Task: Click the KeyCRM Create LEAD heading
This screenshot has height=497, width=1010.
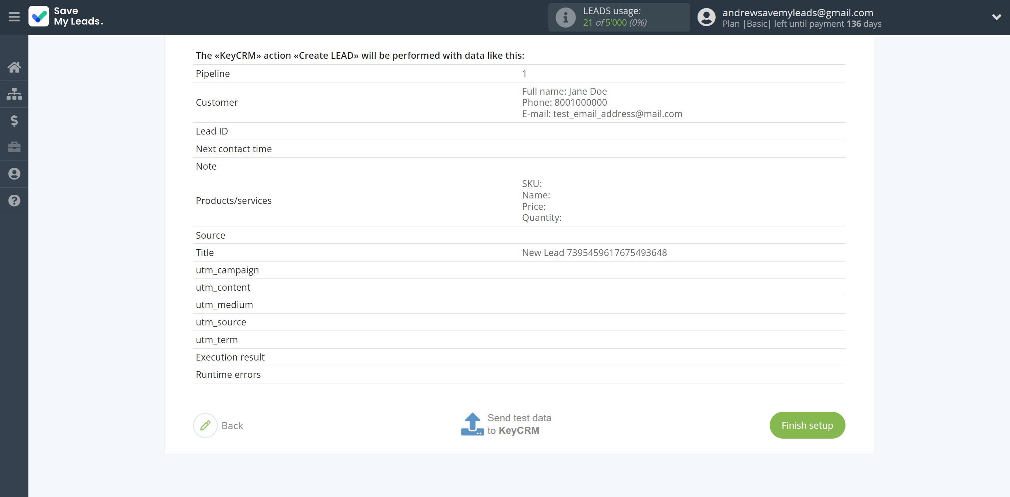Action: (360, 56)
